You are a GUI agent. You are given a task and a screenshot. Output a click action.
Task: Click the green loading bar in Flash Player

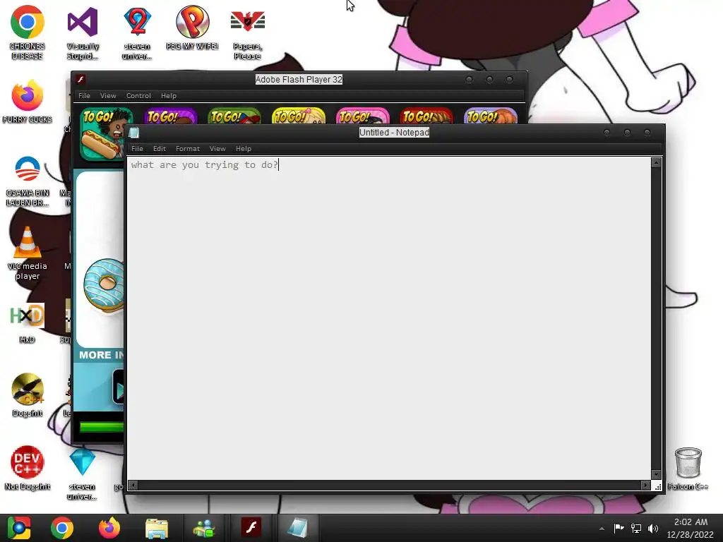coord(102,427)
